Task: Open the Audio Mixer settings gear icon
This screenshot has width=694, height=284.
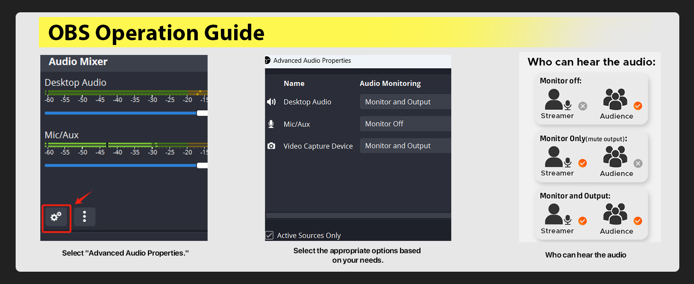Action: coord(56,216)
